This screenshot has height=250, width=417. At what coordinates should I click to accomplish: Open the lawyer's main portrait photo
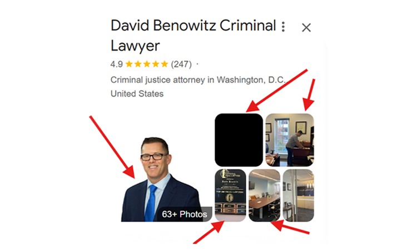[x=161, y=179]
